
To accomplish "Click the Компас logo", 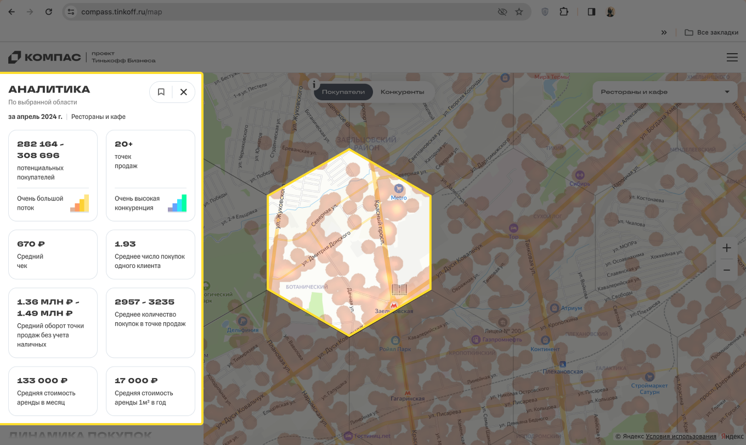I will [x=44, y=58].
